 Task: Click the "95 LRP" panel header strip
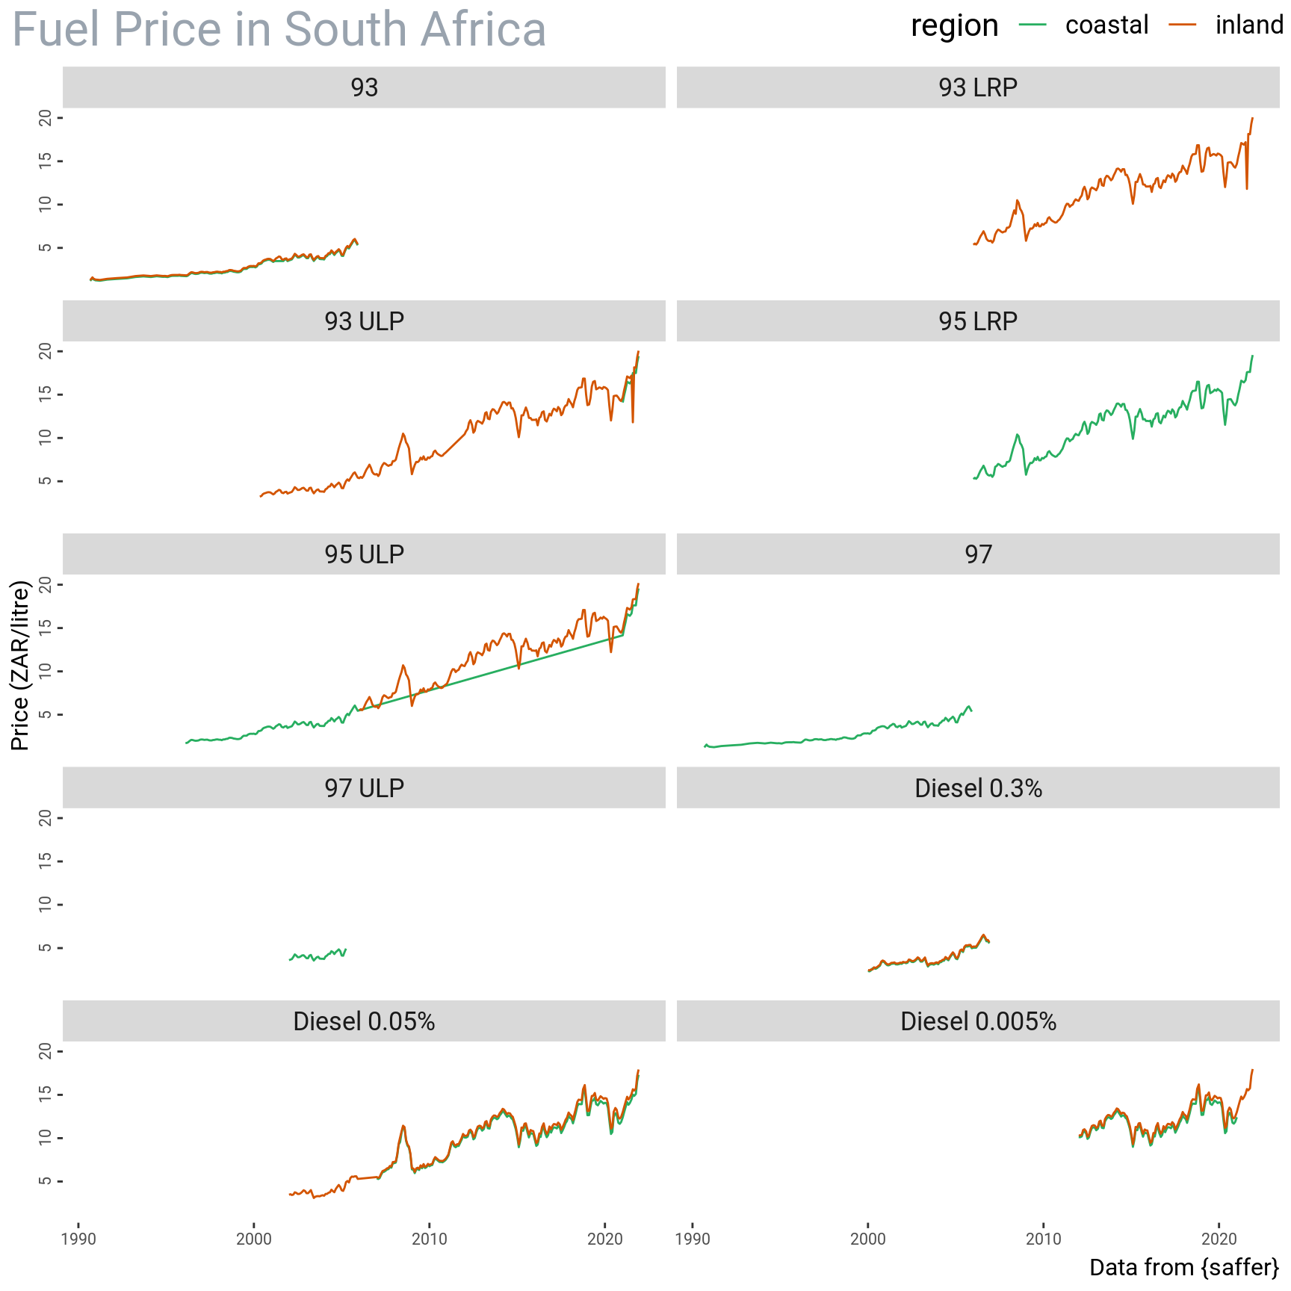pyautogui.click(x=978, y=321)
